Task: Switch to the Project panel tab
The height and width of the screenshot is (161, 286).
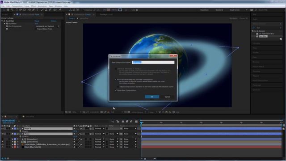Action: click(5, 14)
